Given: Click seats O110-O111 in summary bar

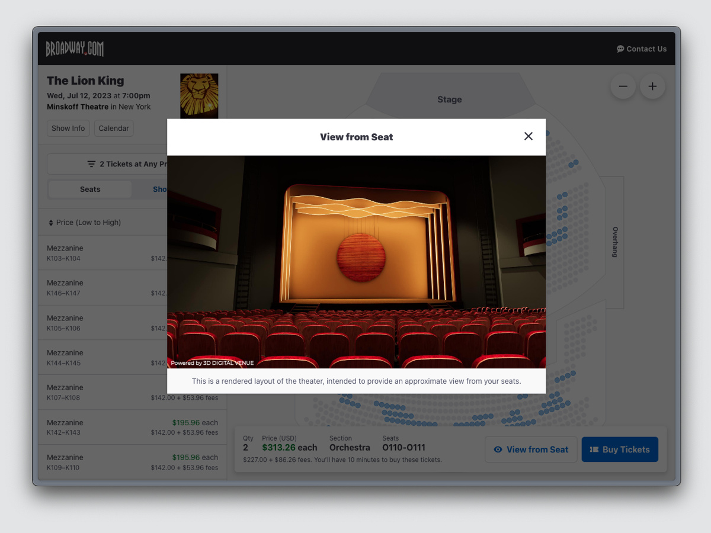Looking at the screenshot, I should point(403,448).
